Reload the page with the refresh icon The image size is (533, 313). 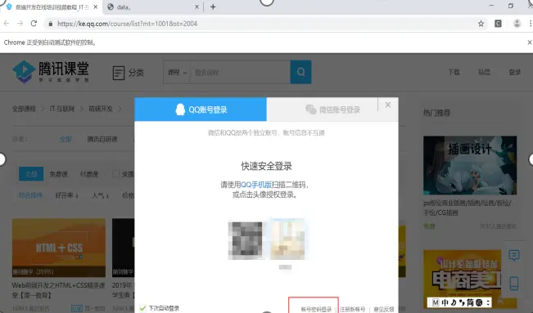34,24
